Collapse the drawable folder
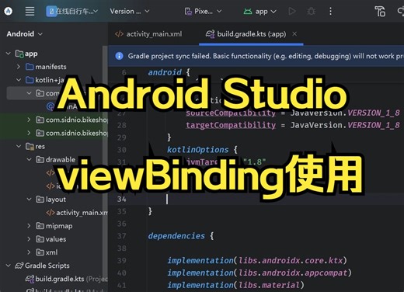 pyautogui.click(x=29, y=159)
